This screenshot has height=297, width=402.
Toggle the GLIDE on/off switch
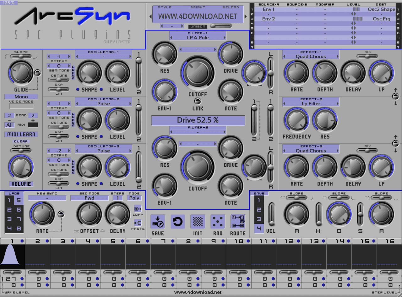coord(38,73)
